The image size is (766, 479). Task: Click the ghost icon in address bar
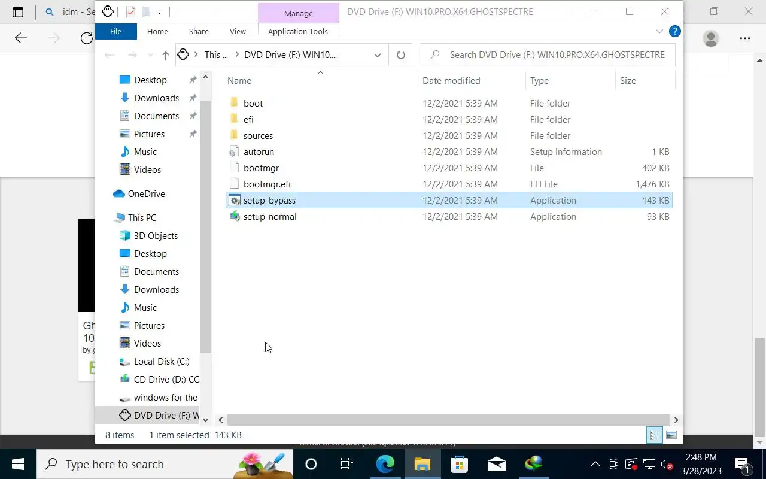click(184, 54)
